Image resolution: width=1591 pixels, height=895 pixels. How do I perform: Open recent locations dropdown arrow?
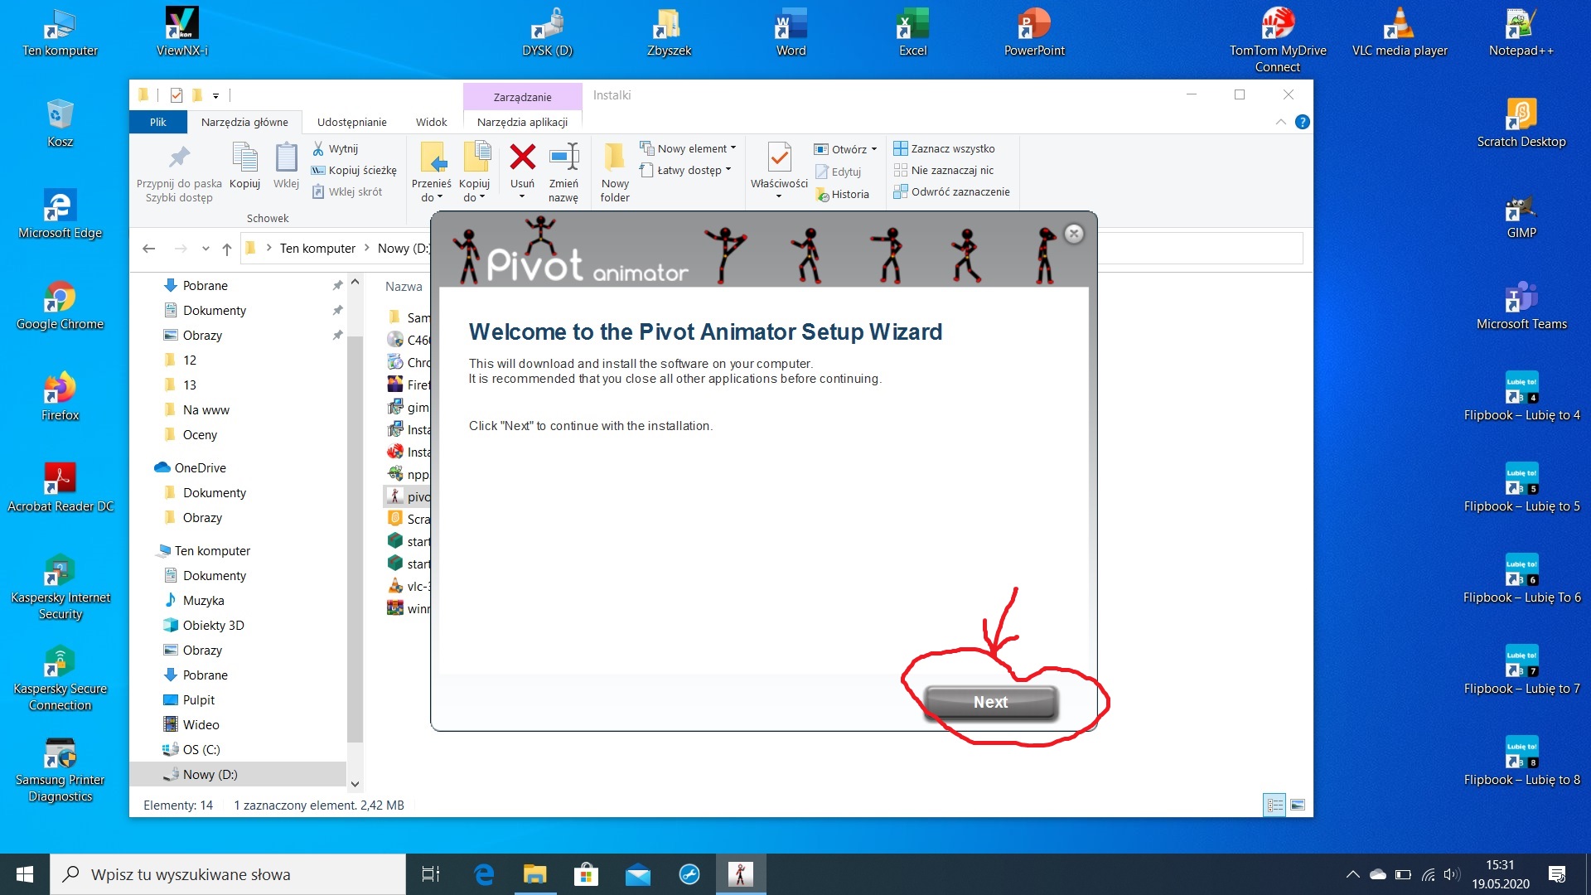pos(206,249)
